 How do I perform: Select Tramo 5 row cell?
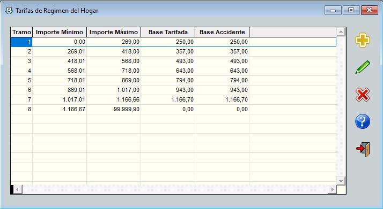point(21,80)
